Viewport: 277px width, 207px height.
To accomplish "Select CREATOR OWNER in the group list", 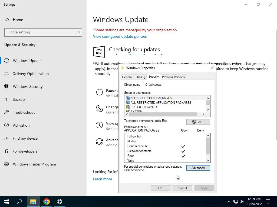I will click(143, 107).
